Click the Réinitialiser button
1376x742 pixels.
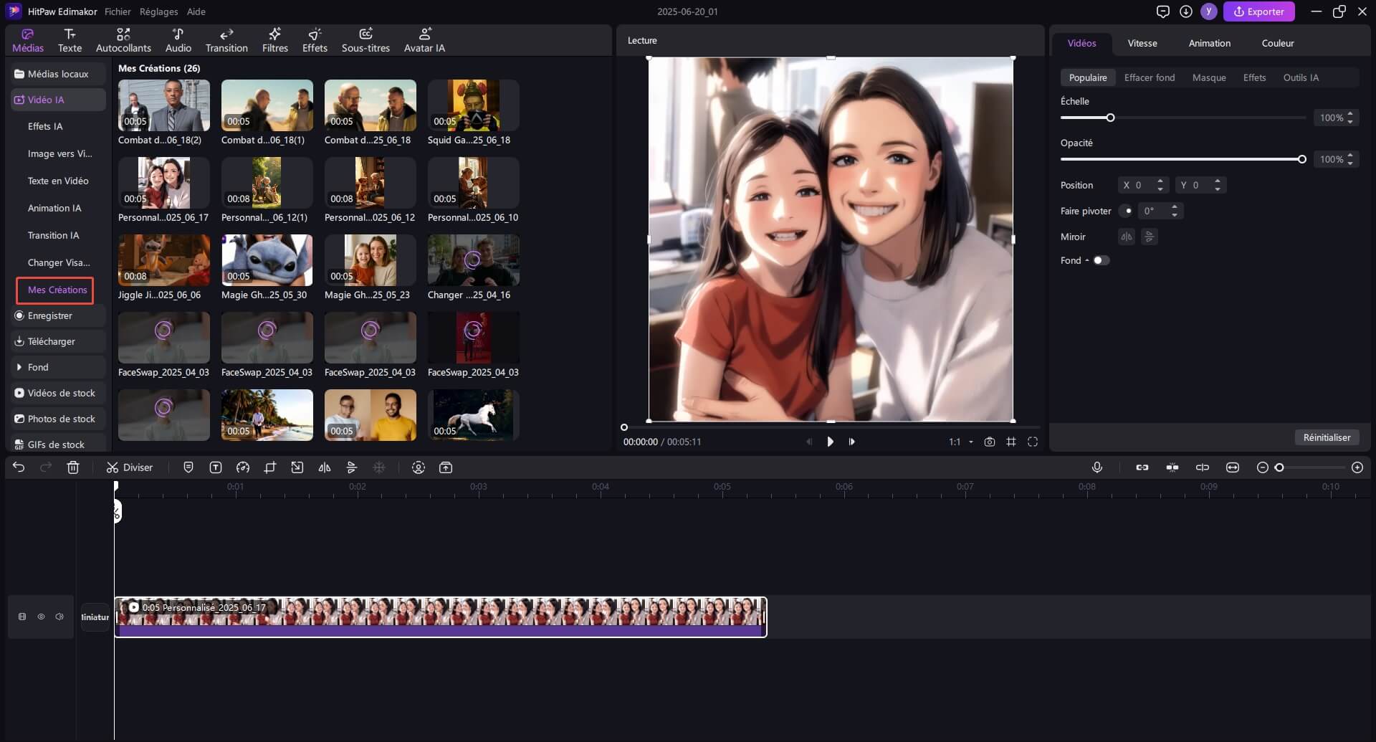coord(1327,437)
